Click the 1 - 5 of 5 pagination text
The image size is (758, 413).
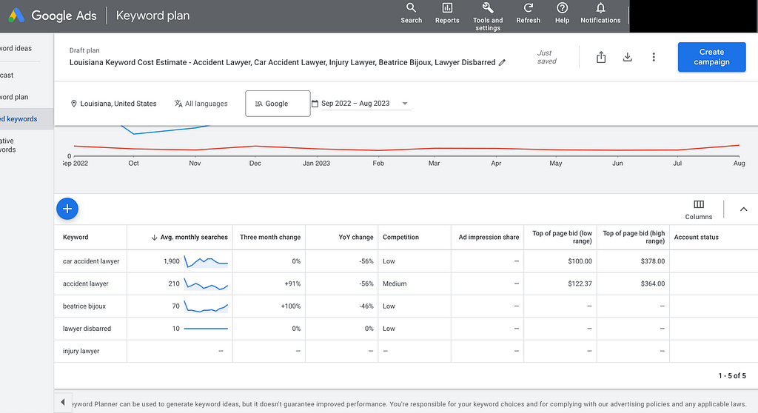click(732, 376)
